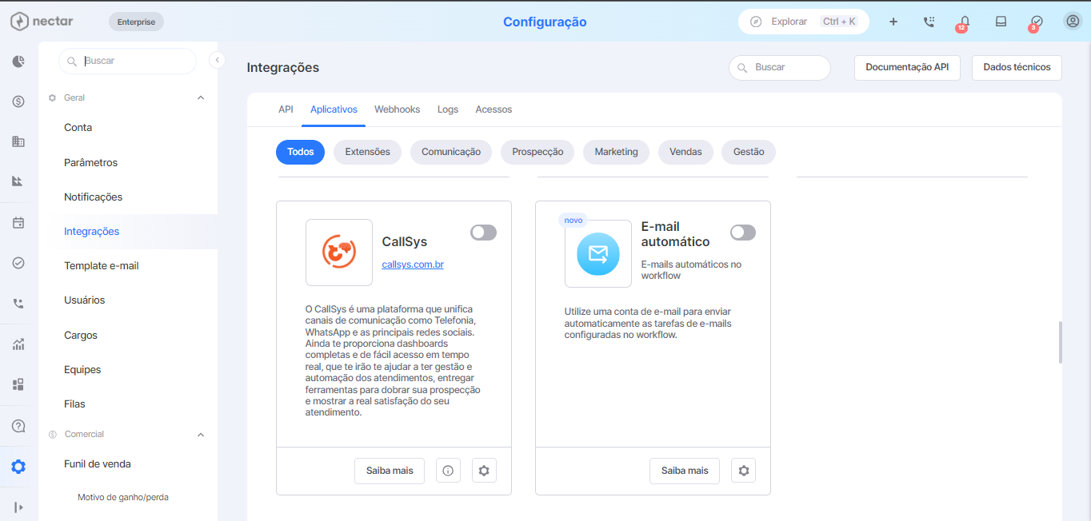Collapse the settings side panel arrow

click(217, 60)
